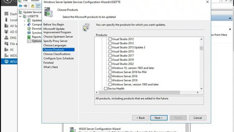Viewport: 234px width, 132px height.
Task: Select the Update Services root node icon
Action: point(20,12)
